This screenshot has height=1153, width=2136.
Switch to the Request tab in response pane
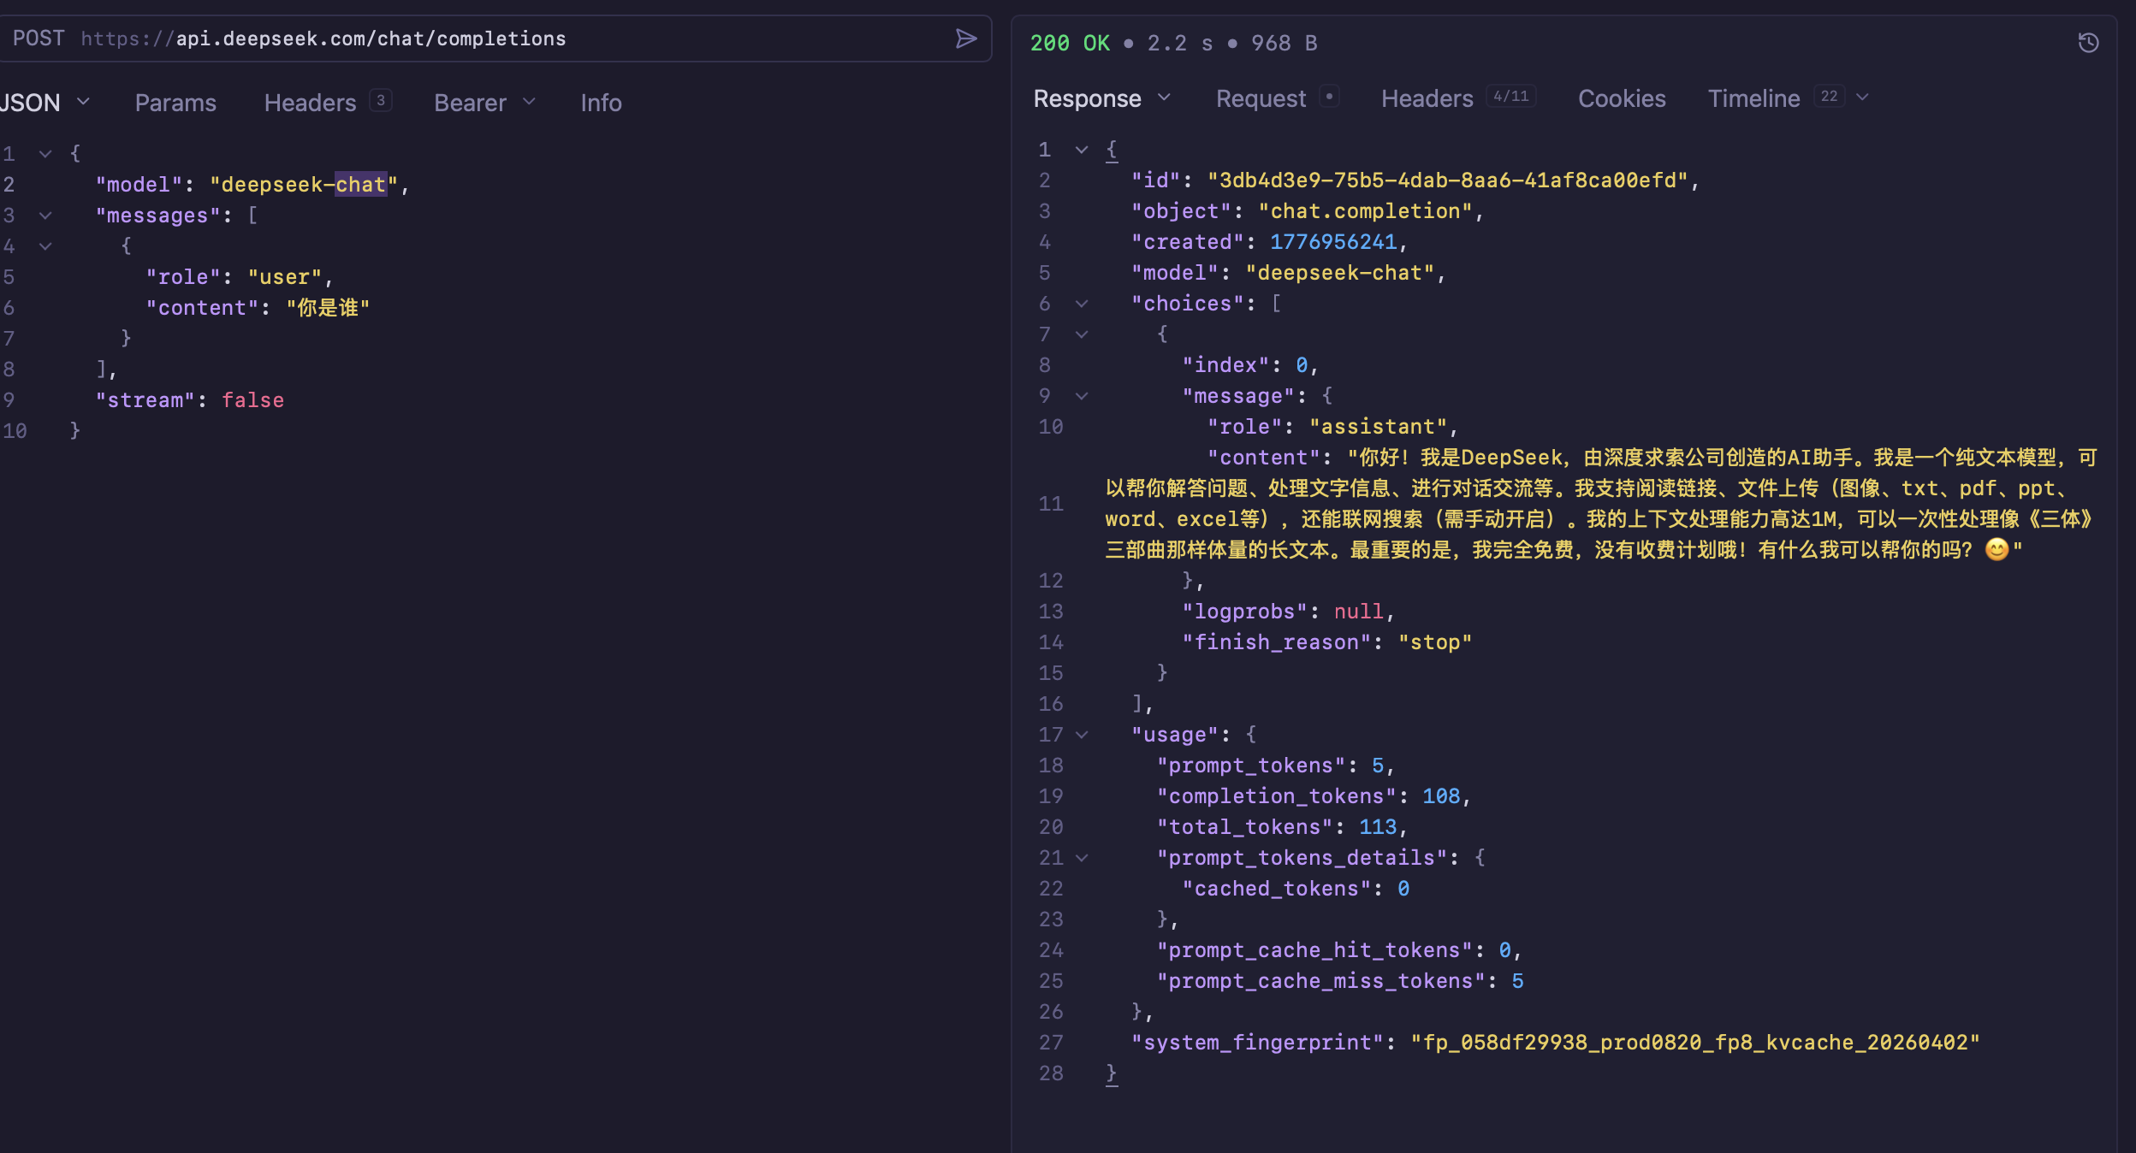click(x=1277, y=98)
